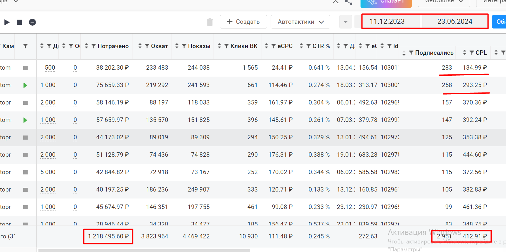Click the cell 233 483 in Охват
Screen dimensions: 506x252
pyautogui.click(x=157, y=68)
